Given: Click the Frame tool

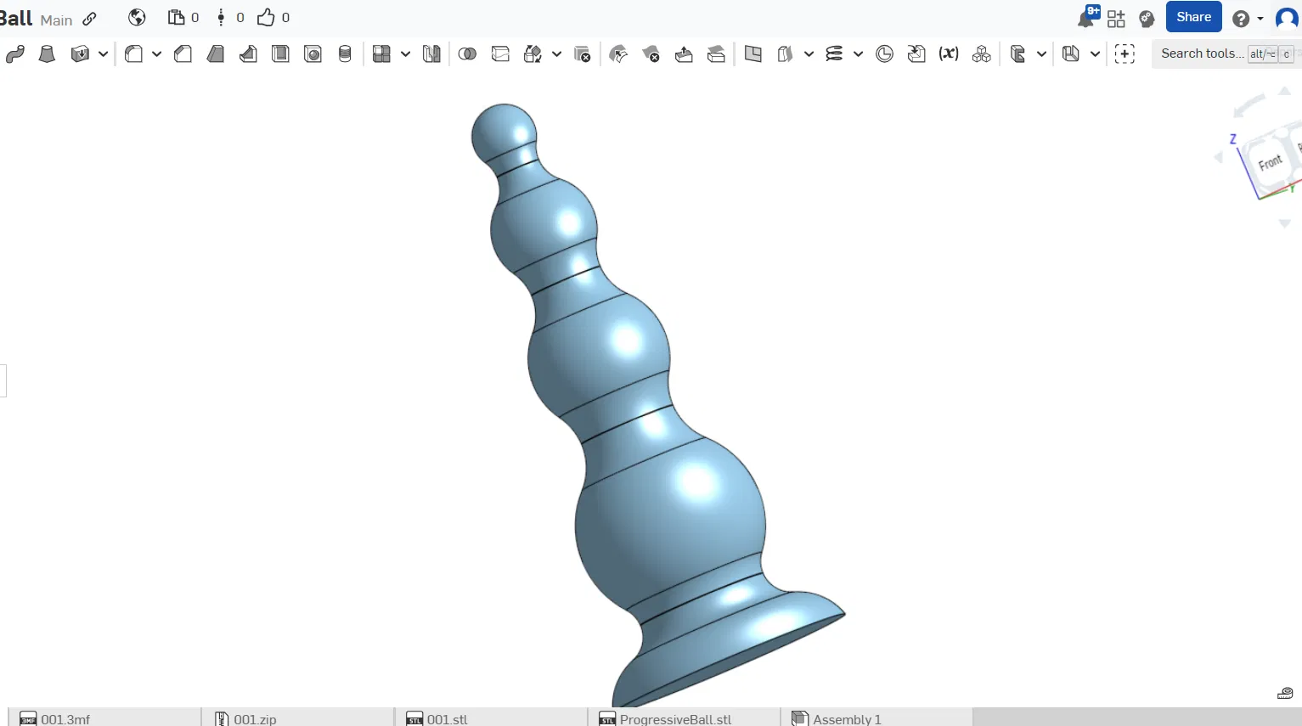Looking at the screenshot, I should tap(1070, 54).
